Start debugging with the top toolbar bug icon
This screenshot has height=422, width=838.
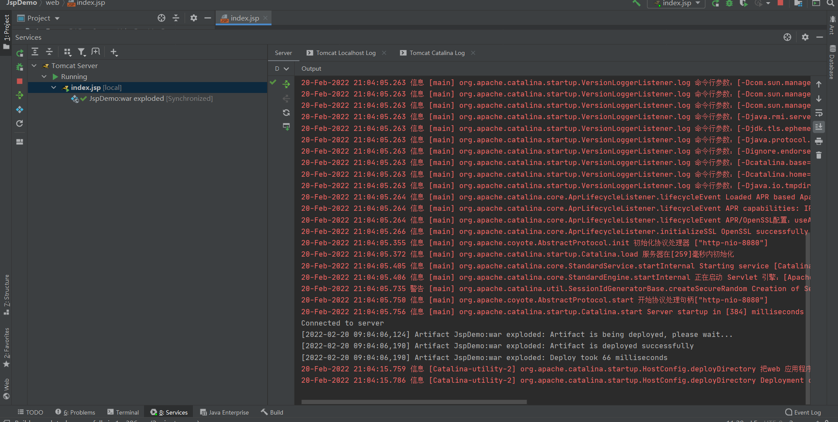click(729, 3)
